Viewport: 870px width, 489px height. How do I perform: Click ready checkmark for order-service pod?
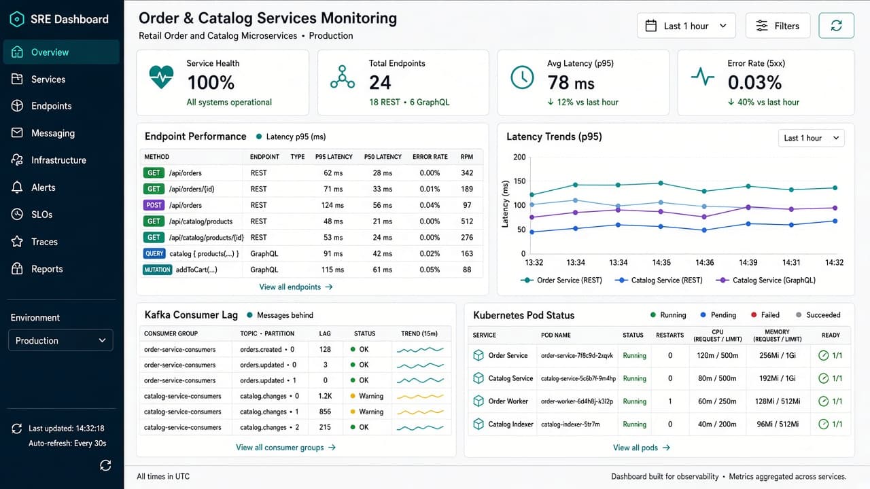click(823, 355)
